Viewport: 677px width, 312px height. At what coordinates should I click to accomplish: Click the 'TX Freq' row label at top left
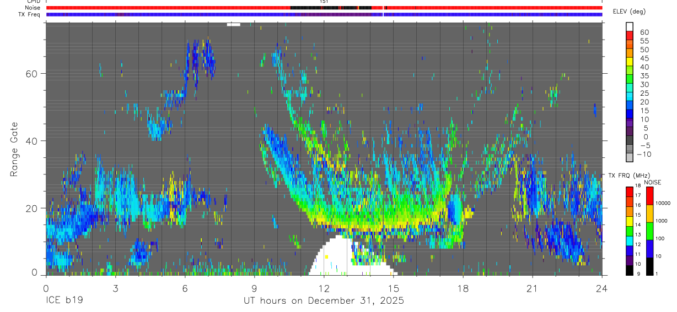click(x=30, y=14)
